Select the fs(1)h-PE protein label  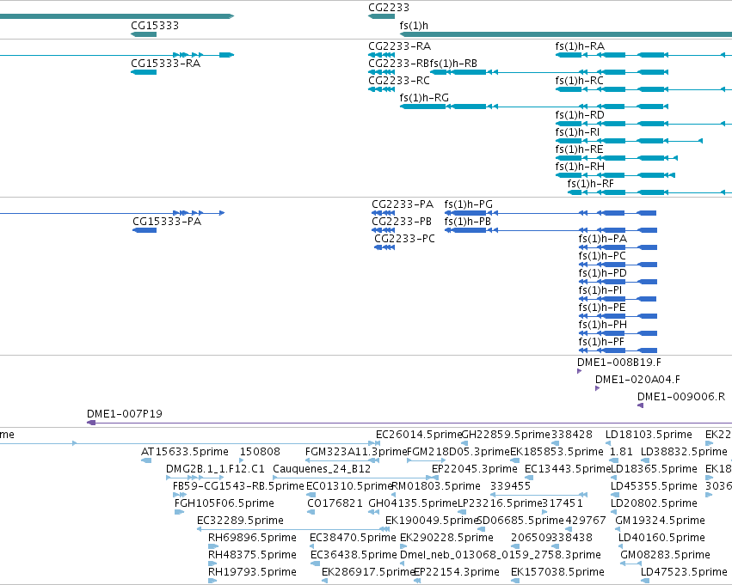point(602,308)
